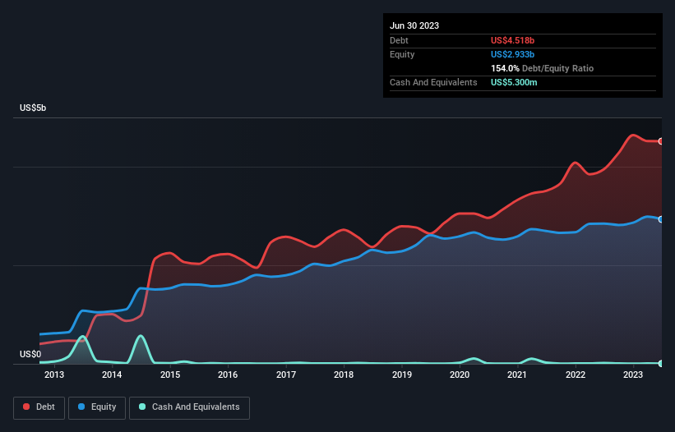Click the US$4.518b debt value
Screen dimensions: 675x432
pyautogui.click(x=512, y=40)
